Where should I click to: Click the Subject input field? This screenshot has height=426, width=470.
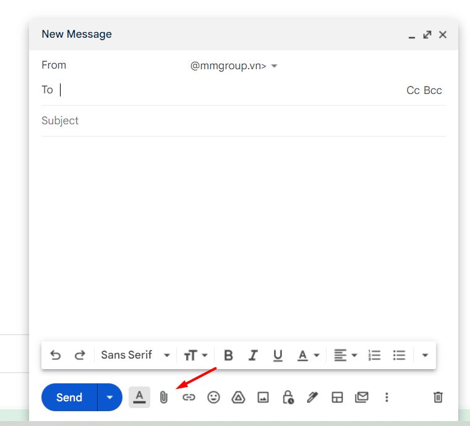click(x=241, y=121)
